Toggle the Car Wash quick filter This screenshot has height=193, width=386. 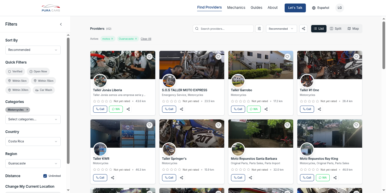[x=44, y=90]
